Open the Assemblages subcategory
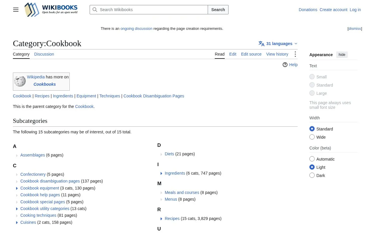 33,155
